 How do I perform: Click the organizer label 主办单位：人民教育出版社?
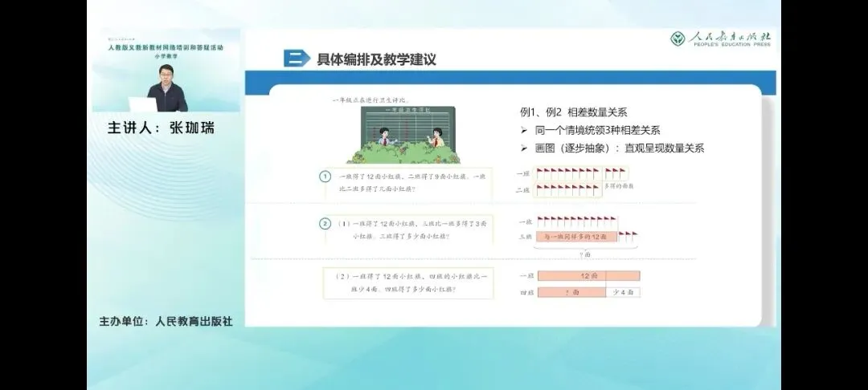166,321
